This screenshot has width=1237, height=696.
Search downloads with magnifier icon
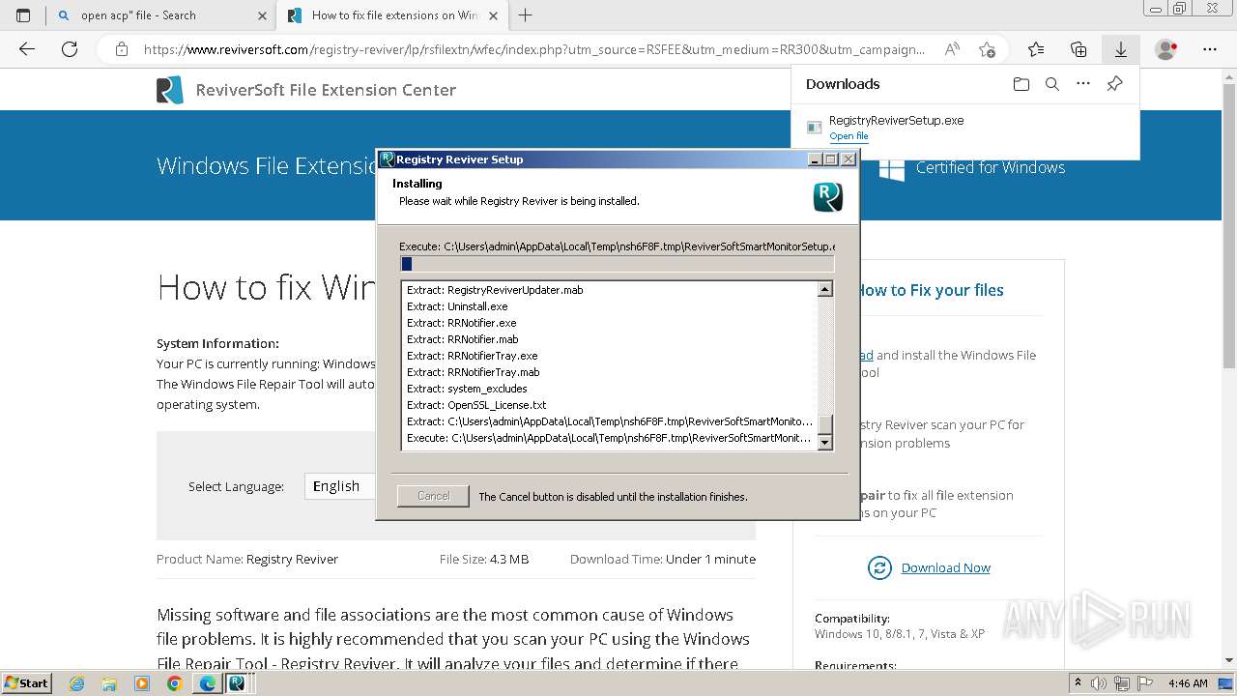click(1052, 84)
